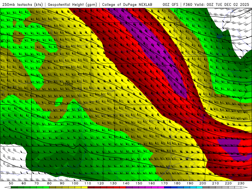The width and height of the screenshot is (252, 189).
Task: Click the legend value '140'
Action: coord(126,183)
